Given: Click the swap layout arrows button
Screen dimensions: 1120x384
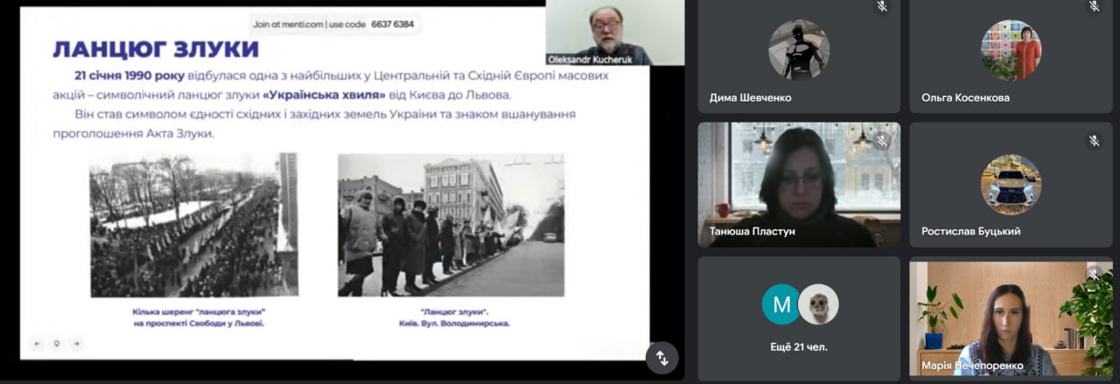Looking at the screenshot, I should 662,357.
